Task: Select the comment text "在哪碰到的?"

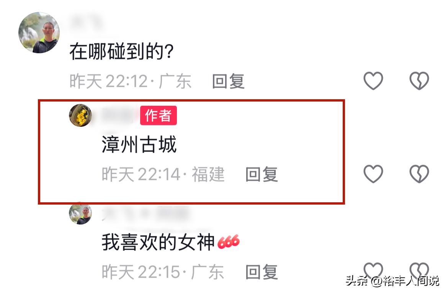Action: tap(121, 51)
